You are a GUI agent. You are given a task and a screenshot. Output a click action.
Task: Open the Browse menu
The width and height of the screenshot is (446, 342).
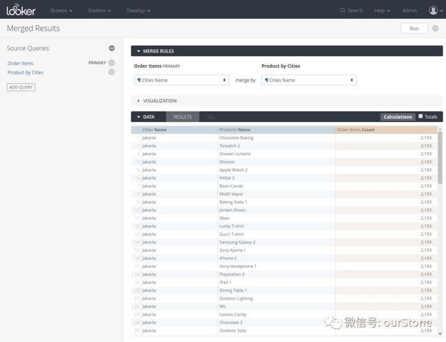click(61, 10)
